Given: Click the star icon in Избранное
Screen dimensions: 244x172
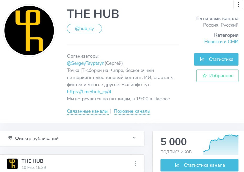Looking at the screenshot, I should pyautogui.click(x=205, y=76).
